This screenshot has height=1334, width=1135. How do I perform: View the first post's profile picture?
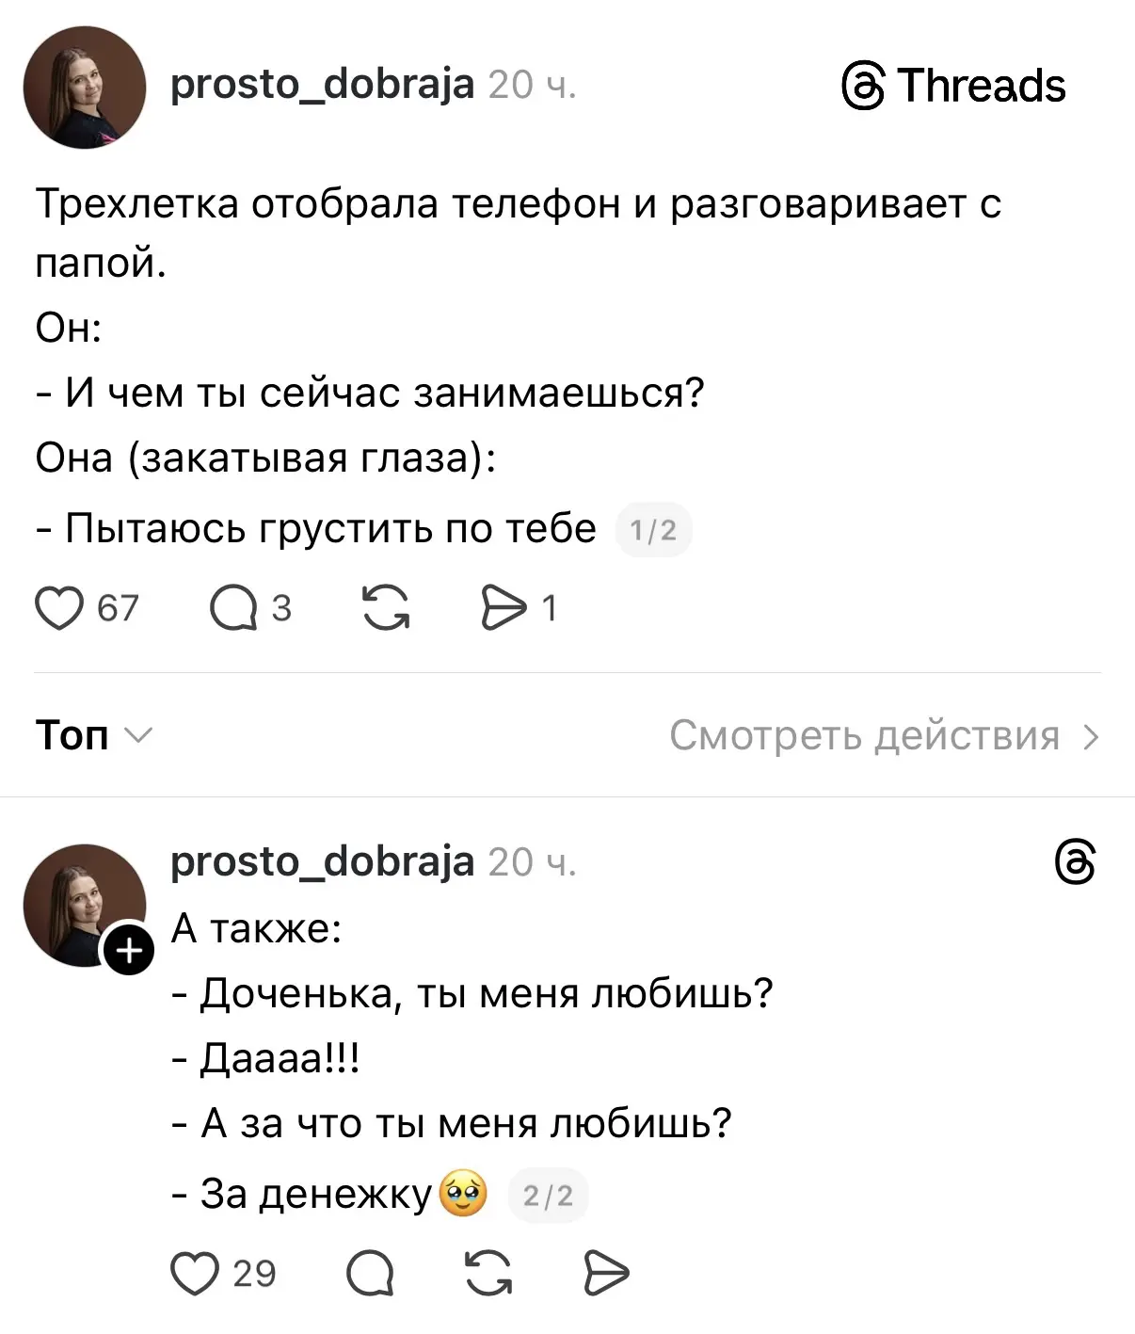click(85, 88)
